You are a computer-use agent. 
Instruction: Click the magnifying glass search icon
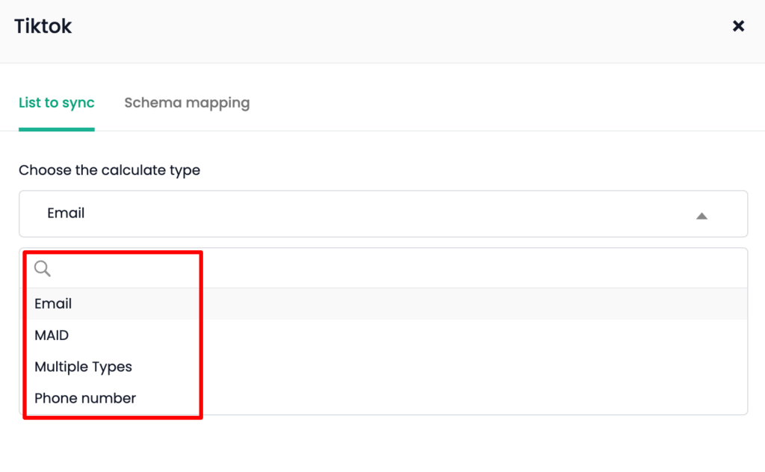point(43,268)
